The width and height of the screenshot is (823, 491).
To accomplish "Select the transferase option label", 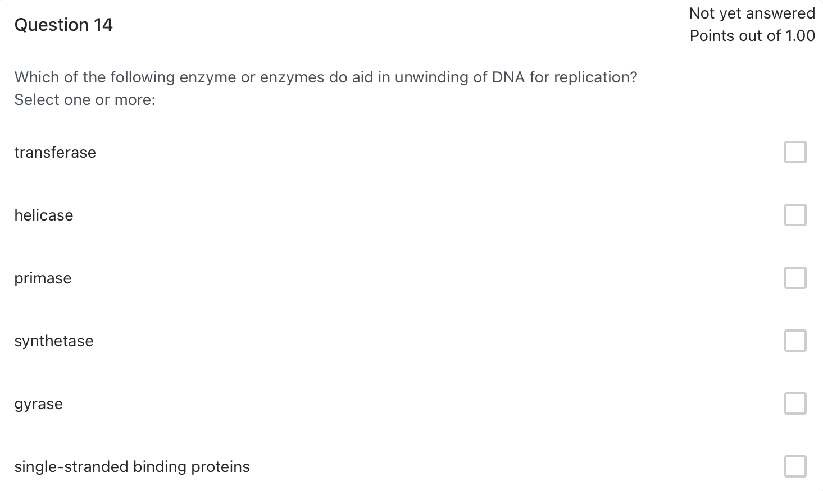I will coord(55,152).
